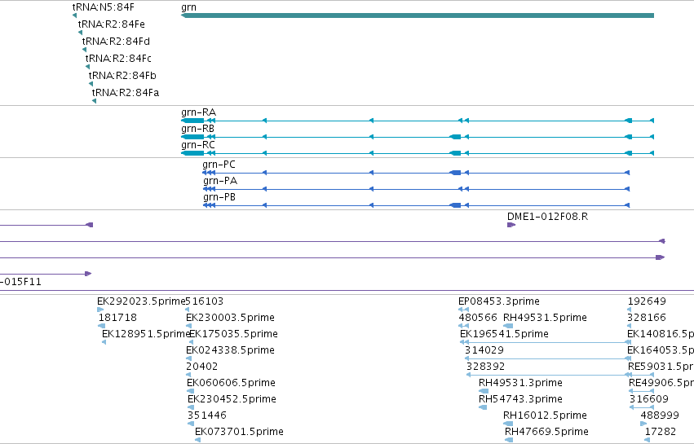Image resolution: width=694 pixels, height=444 pixels.
Task: Select the arrow glyph under RH16012.5prime
Action: (508, 424)
